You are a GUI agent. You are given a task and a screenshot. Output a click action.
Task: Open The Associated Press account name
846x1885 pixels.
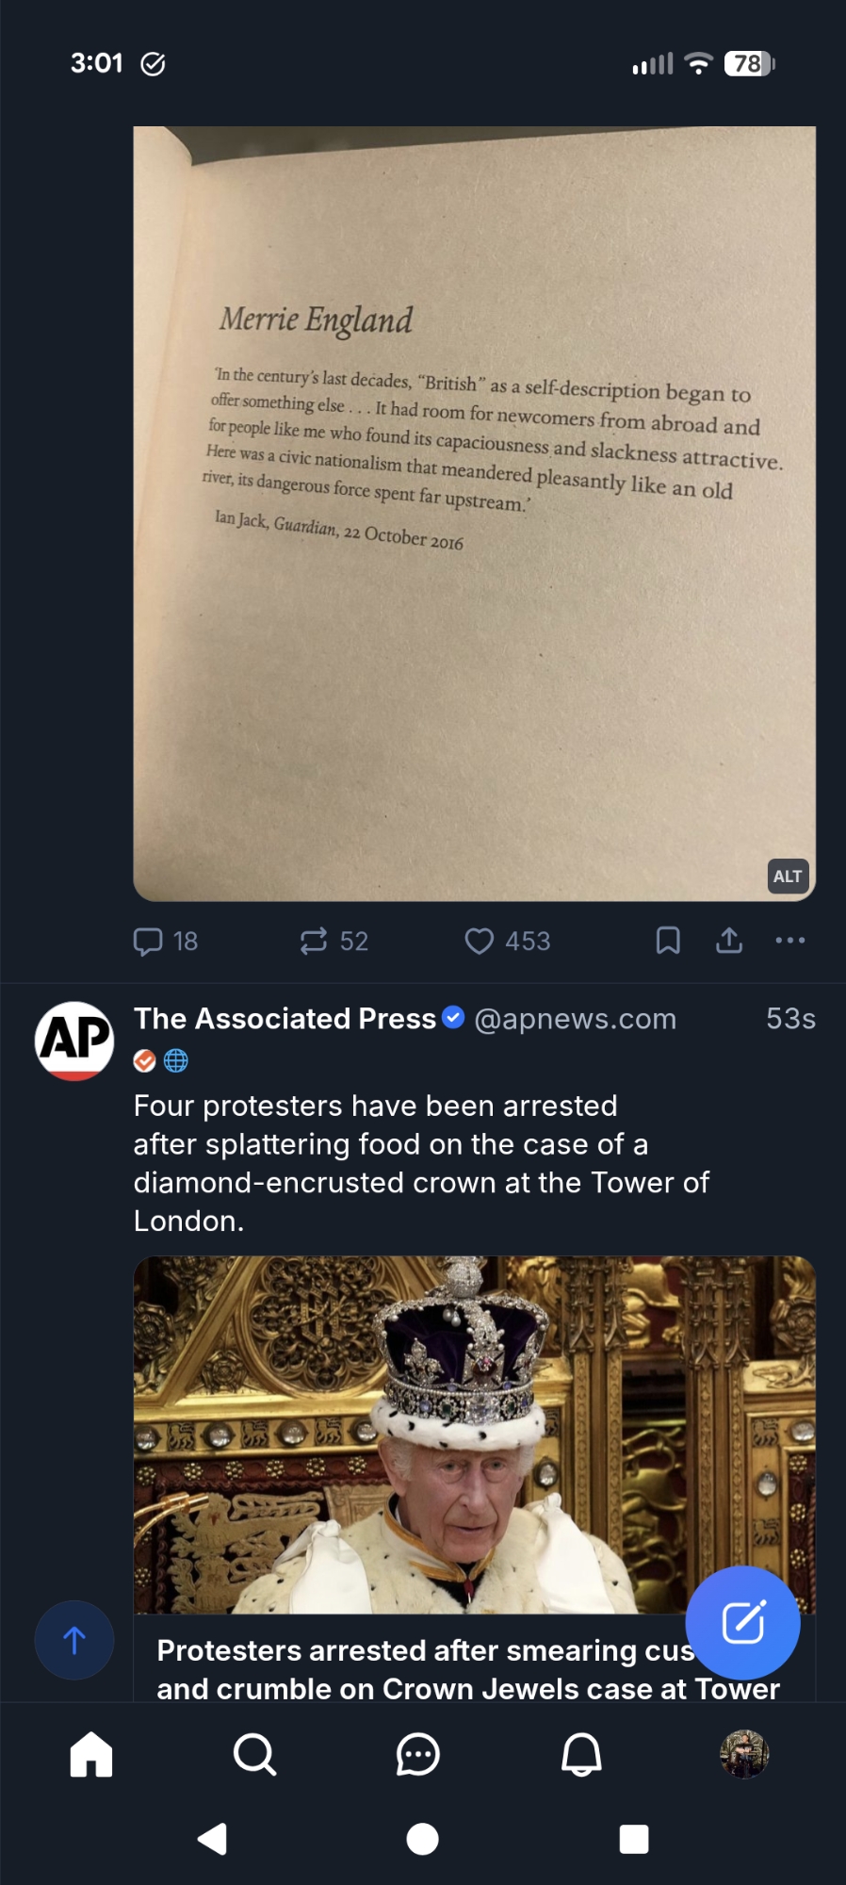(x=285, y=1019)
